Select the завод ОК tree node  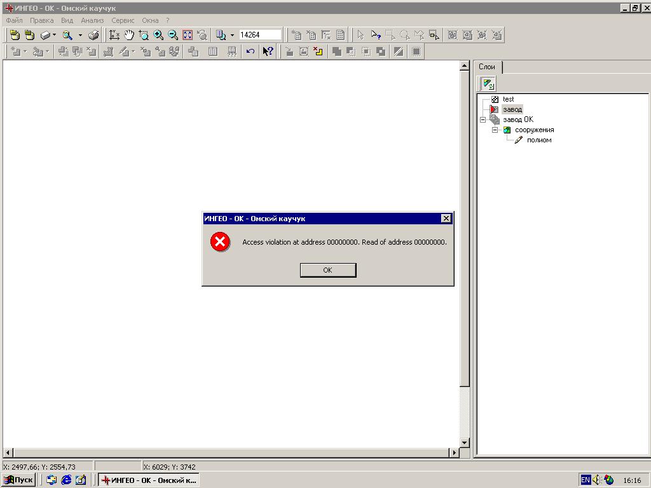518,119
